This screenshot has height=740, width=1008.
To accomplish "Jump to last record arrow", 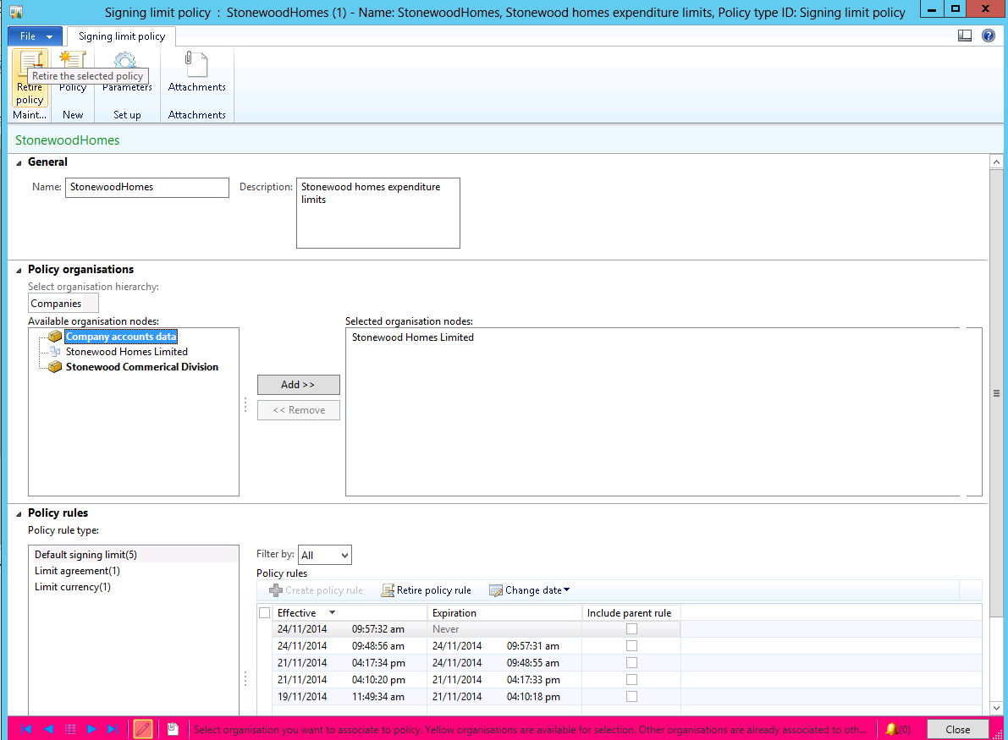I will [x=113, y=729].
